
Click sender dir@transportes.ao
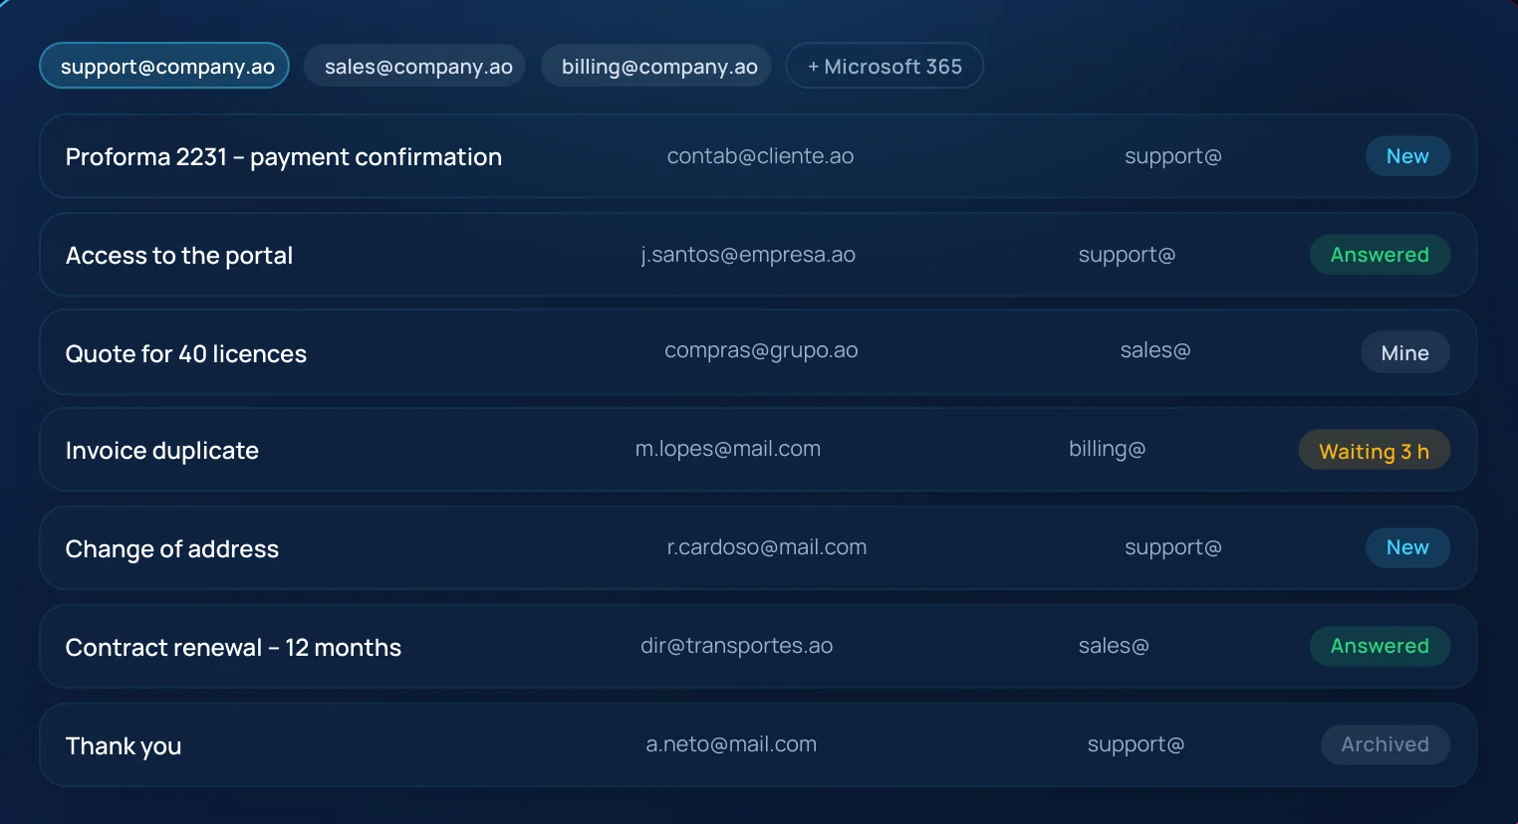737,646
